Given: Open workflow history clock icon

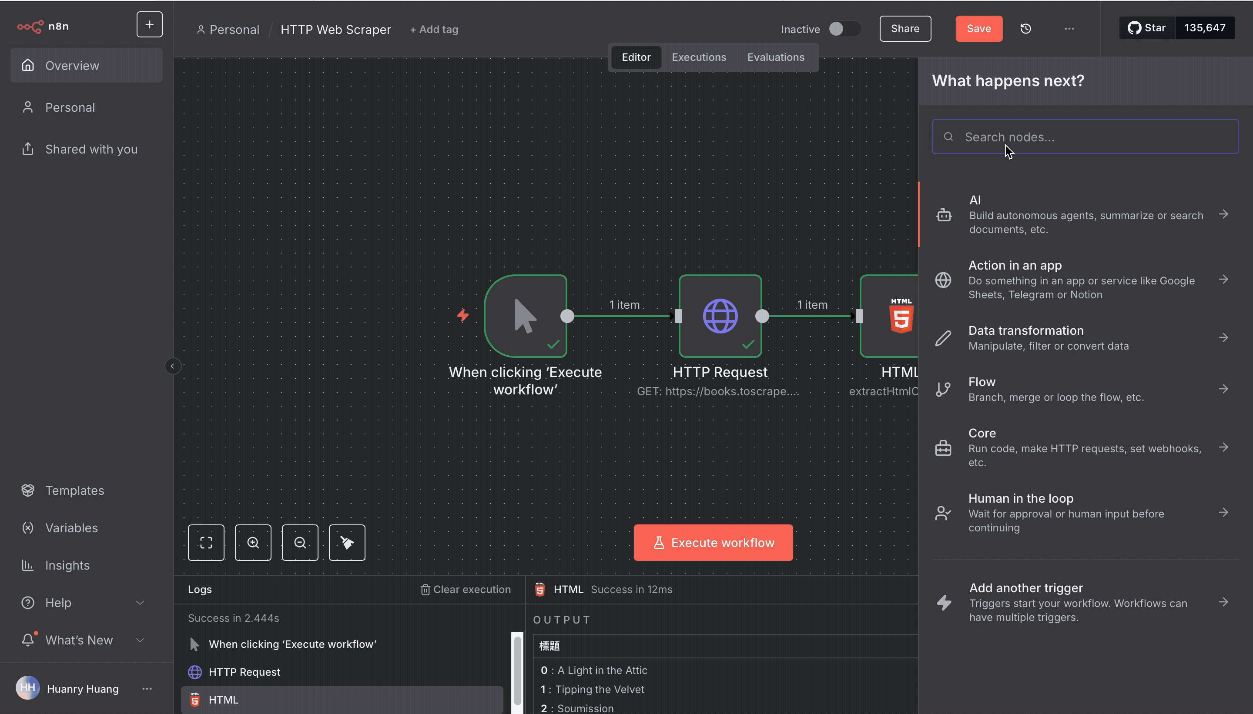Looking at the screenshot, I should pyautogui.click(x=1025, y=28).
